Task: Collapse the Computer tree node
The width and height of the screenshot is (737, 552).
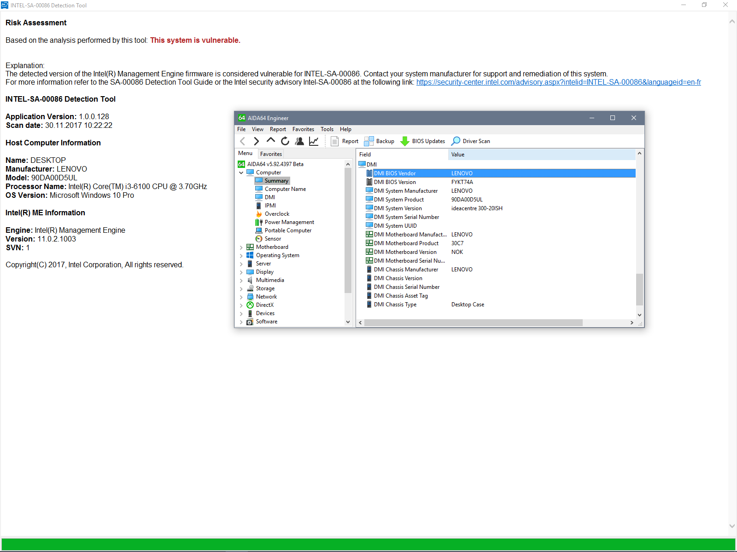Action: point(241,173)
